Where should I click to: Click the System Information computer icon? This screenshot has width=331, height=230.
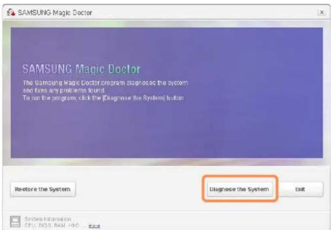[15, 222]
